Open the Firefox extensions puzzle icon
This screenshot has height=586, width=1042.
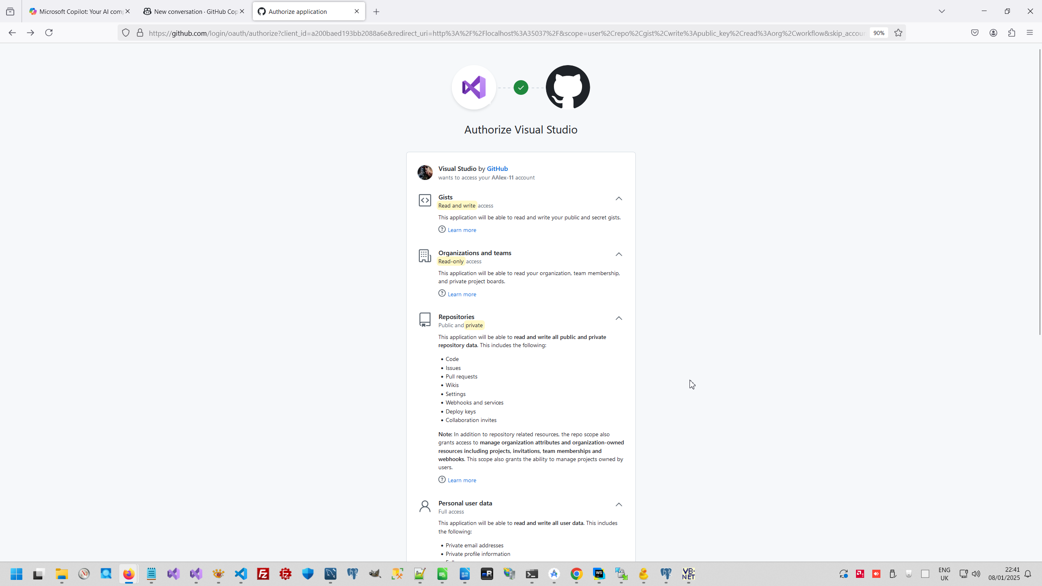pyautogui.click(x=1011, y=33)
